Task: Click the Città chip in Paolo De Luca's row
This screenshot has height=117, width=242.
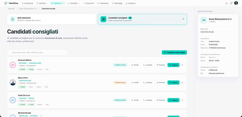Action: pyautogui.click(x=31, y=105)
